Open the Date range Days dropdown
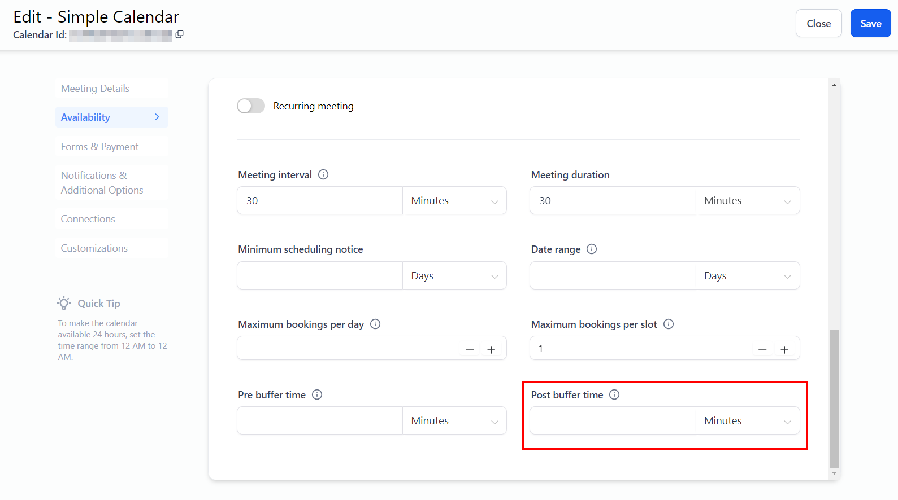The image size is (898, 500). 748,275
